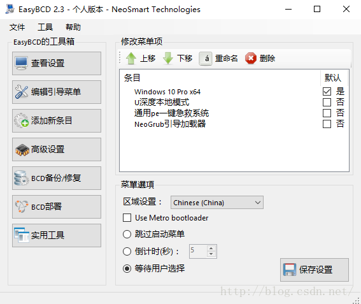Close the EasyBCD window
Screen dimensions: 361x304
click(346, 9)
